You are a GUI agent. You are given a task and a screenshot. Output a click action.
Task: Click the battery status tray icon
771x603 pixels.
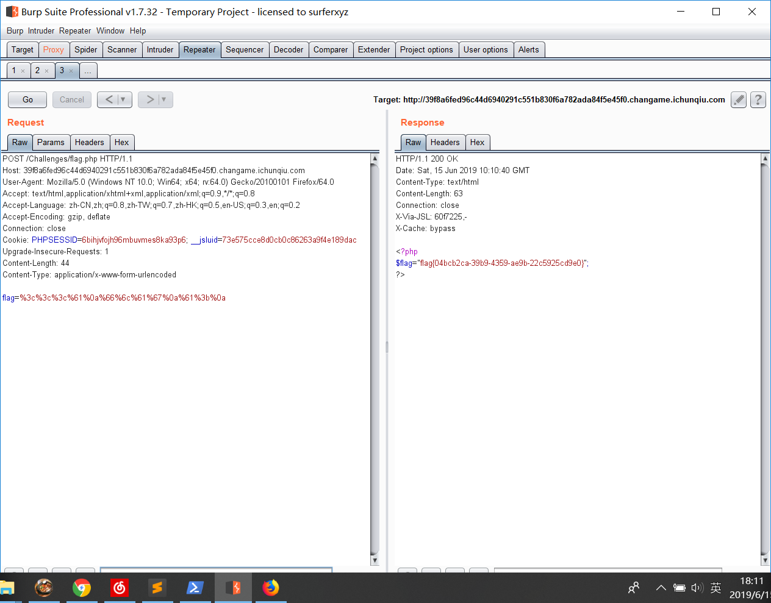coord(679,588)
